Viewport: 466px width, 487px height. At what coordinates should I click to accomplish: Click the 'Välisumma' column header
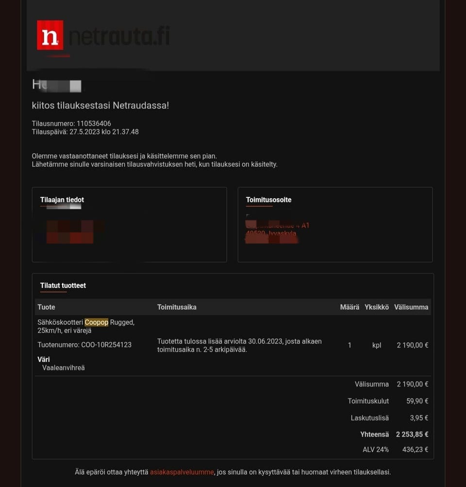411,307
